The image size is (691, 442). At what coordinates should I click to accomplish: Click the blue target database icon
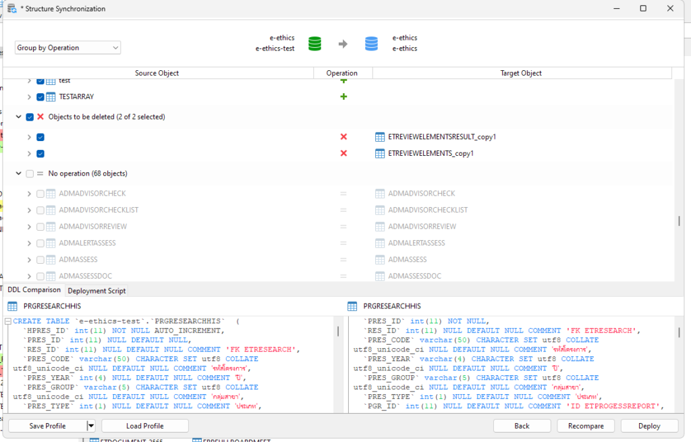pyautogui.click(x=371, y=43)
